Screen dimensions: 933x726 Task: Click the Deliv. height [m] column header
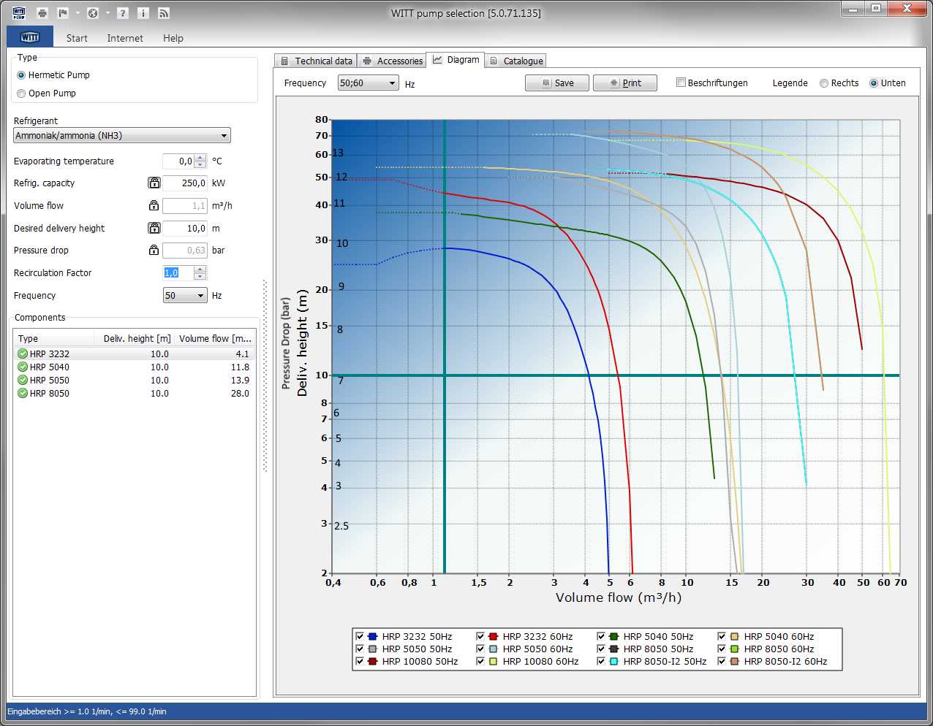click(x=135, y=338)
